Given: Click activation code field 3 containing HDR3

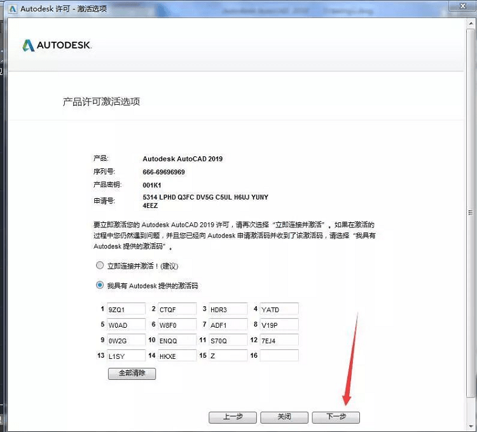Looking at the screenshot, I should coord(228,309).
